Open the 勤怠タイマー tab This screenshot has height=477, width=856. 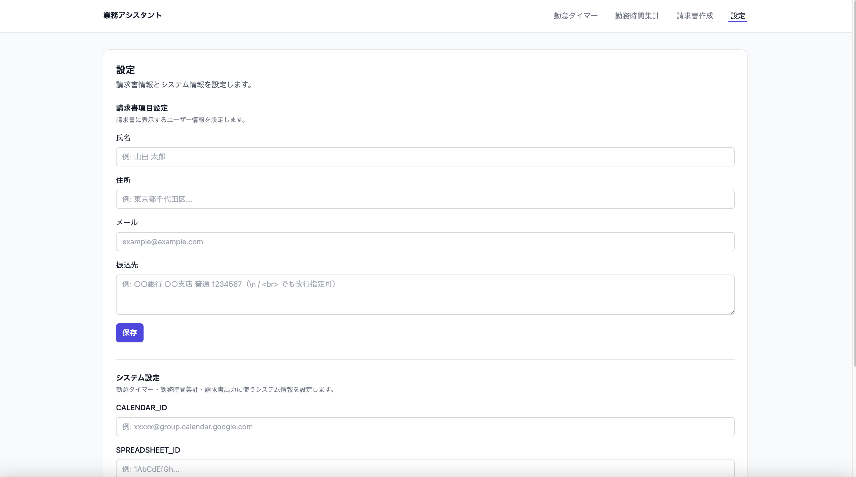pyautogui.click(x=576, y=16)
